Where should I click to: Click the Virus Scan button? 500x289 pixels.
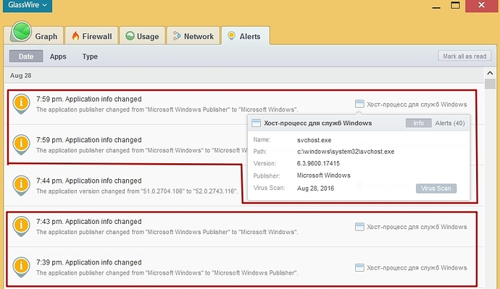click(x=436, y=188)
